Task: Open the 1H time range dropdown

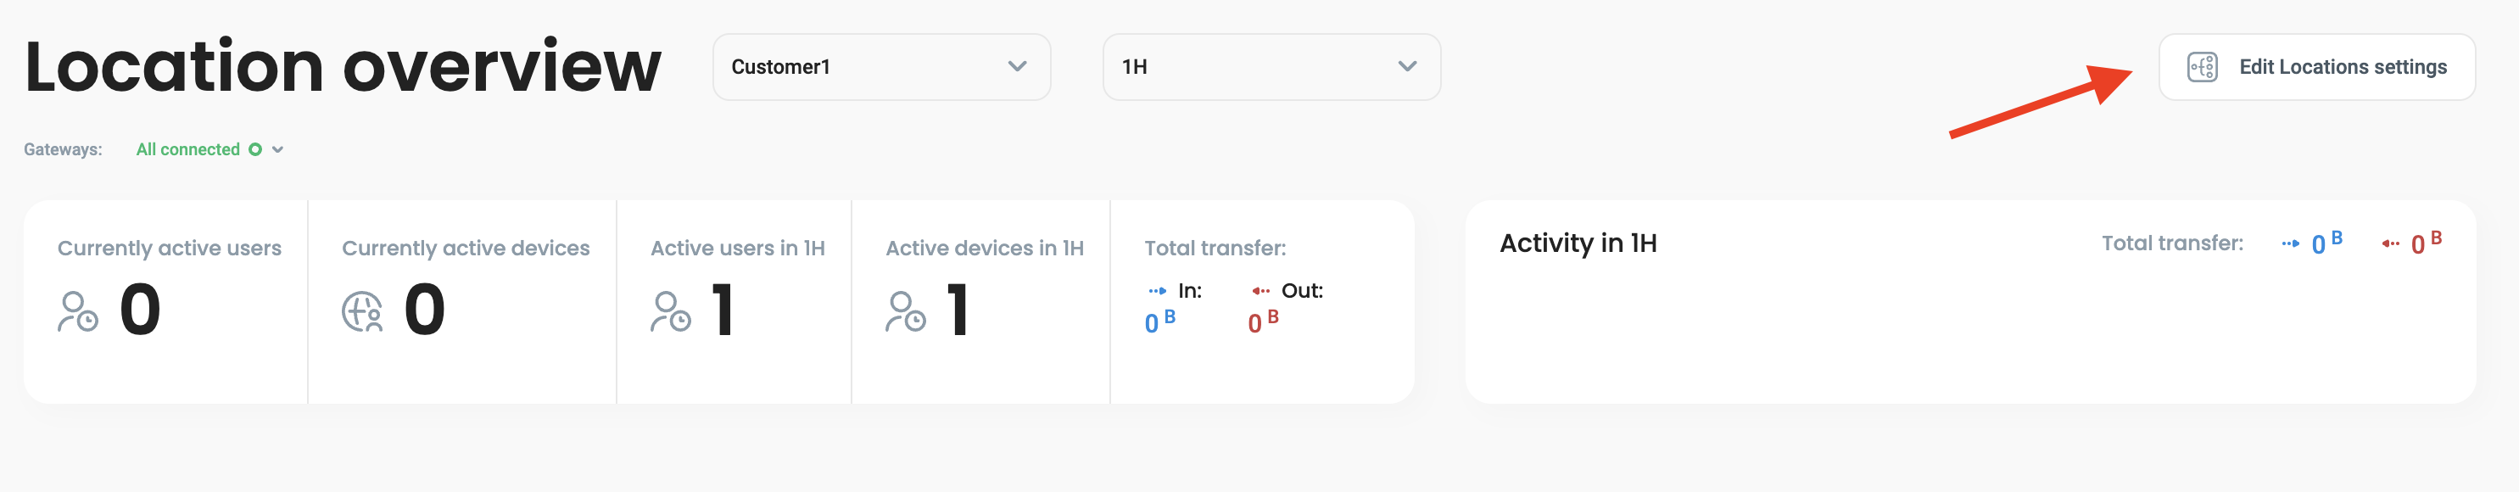Action: (x=1271, y=66)
